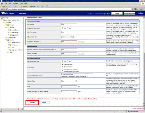This screenshot has width=145, height=113.
Task: Select the Certificates folder icon
Action: (x=10, y=45)
